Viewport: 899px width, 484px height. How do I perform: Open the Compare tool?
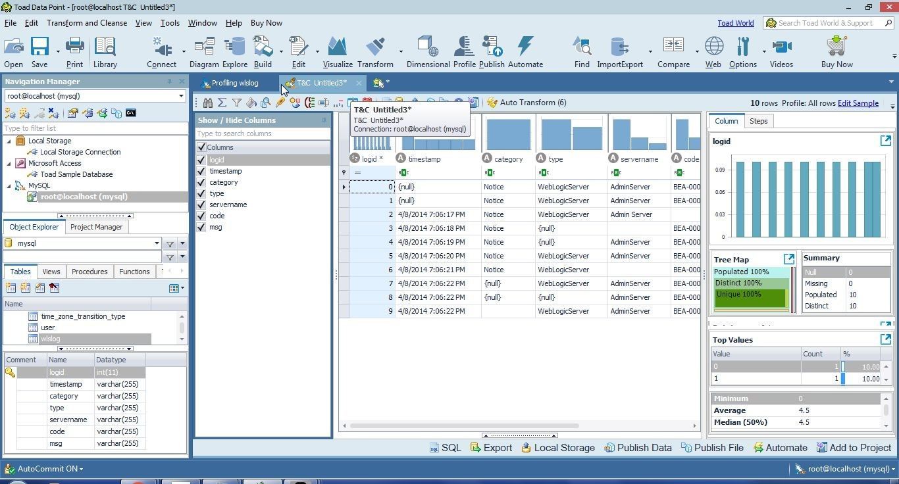click(x=673, y=52)
